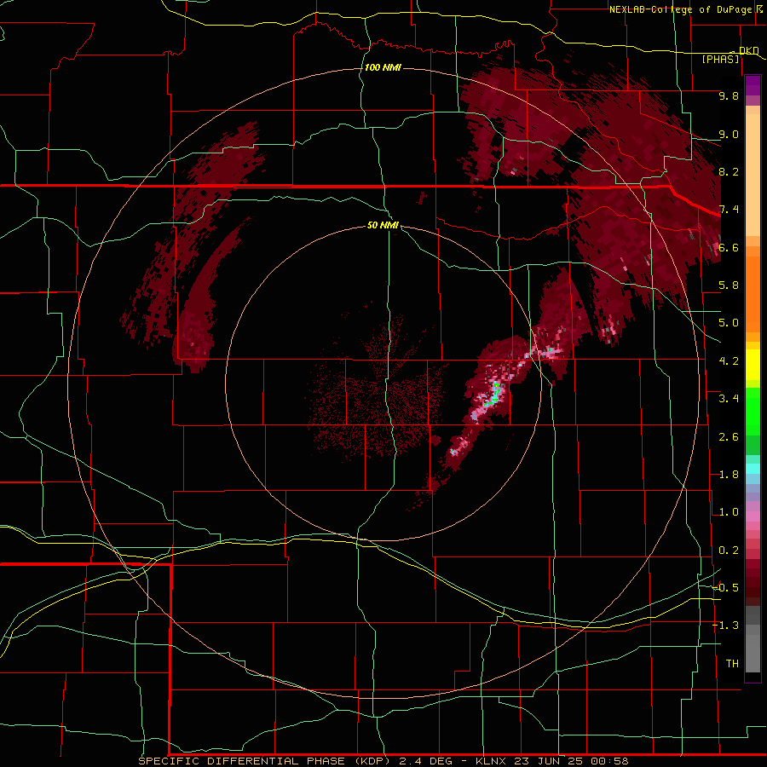Click the 3.4 value on the color scale

click(729, 399)
